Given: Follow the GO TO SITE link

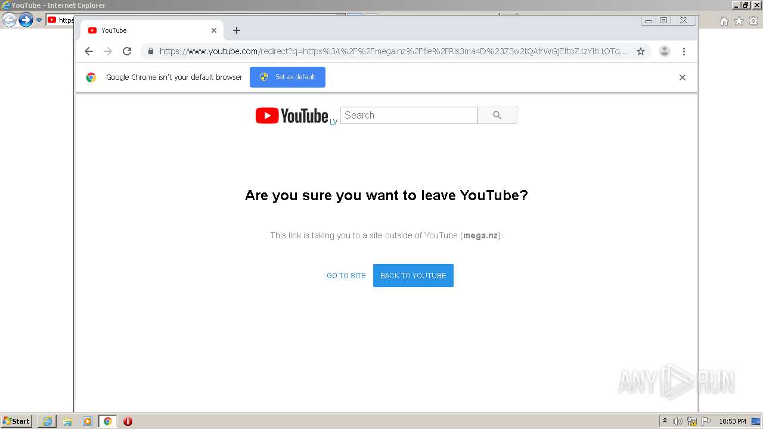Looking at the screenshot, I should tap(346, 276).
